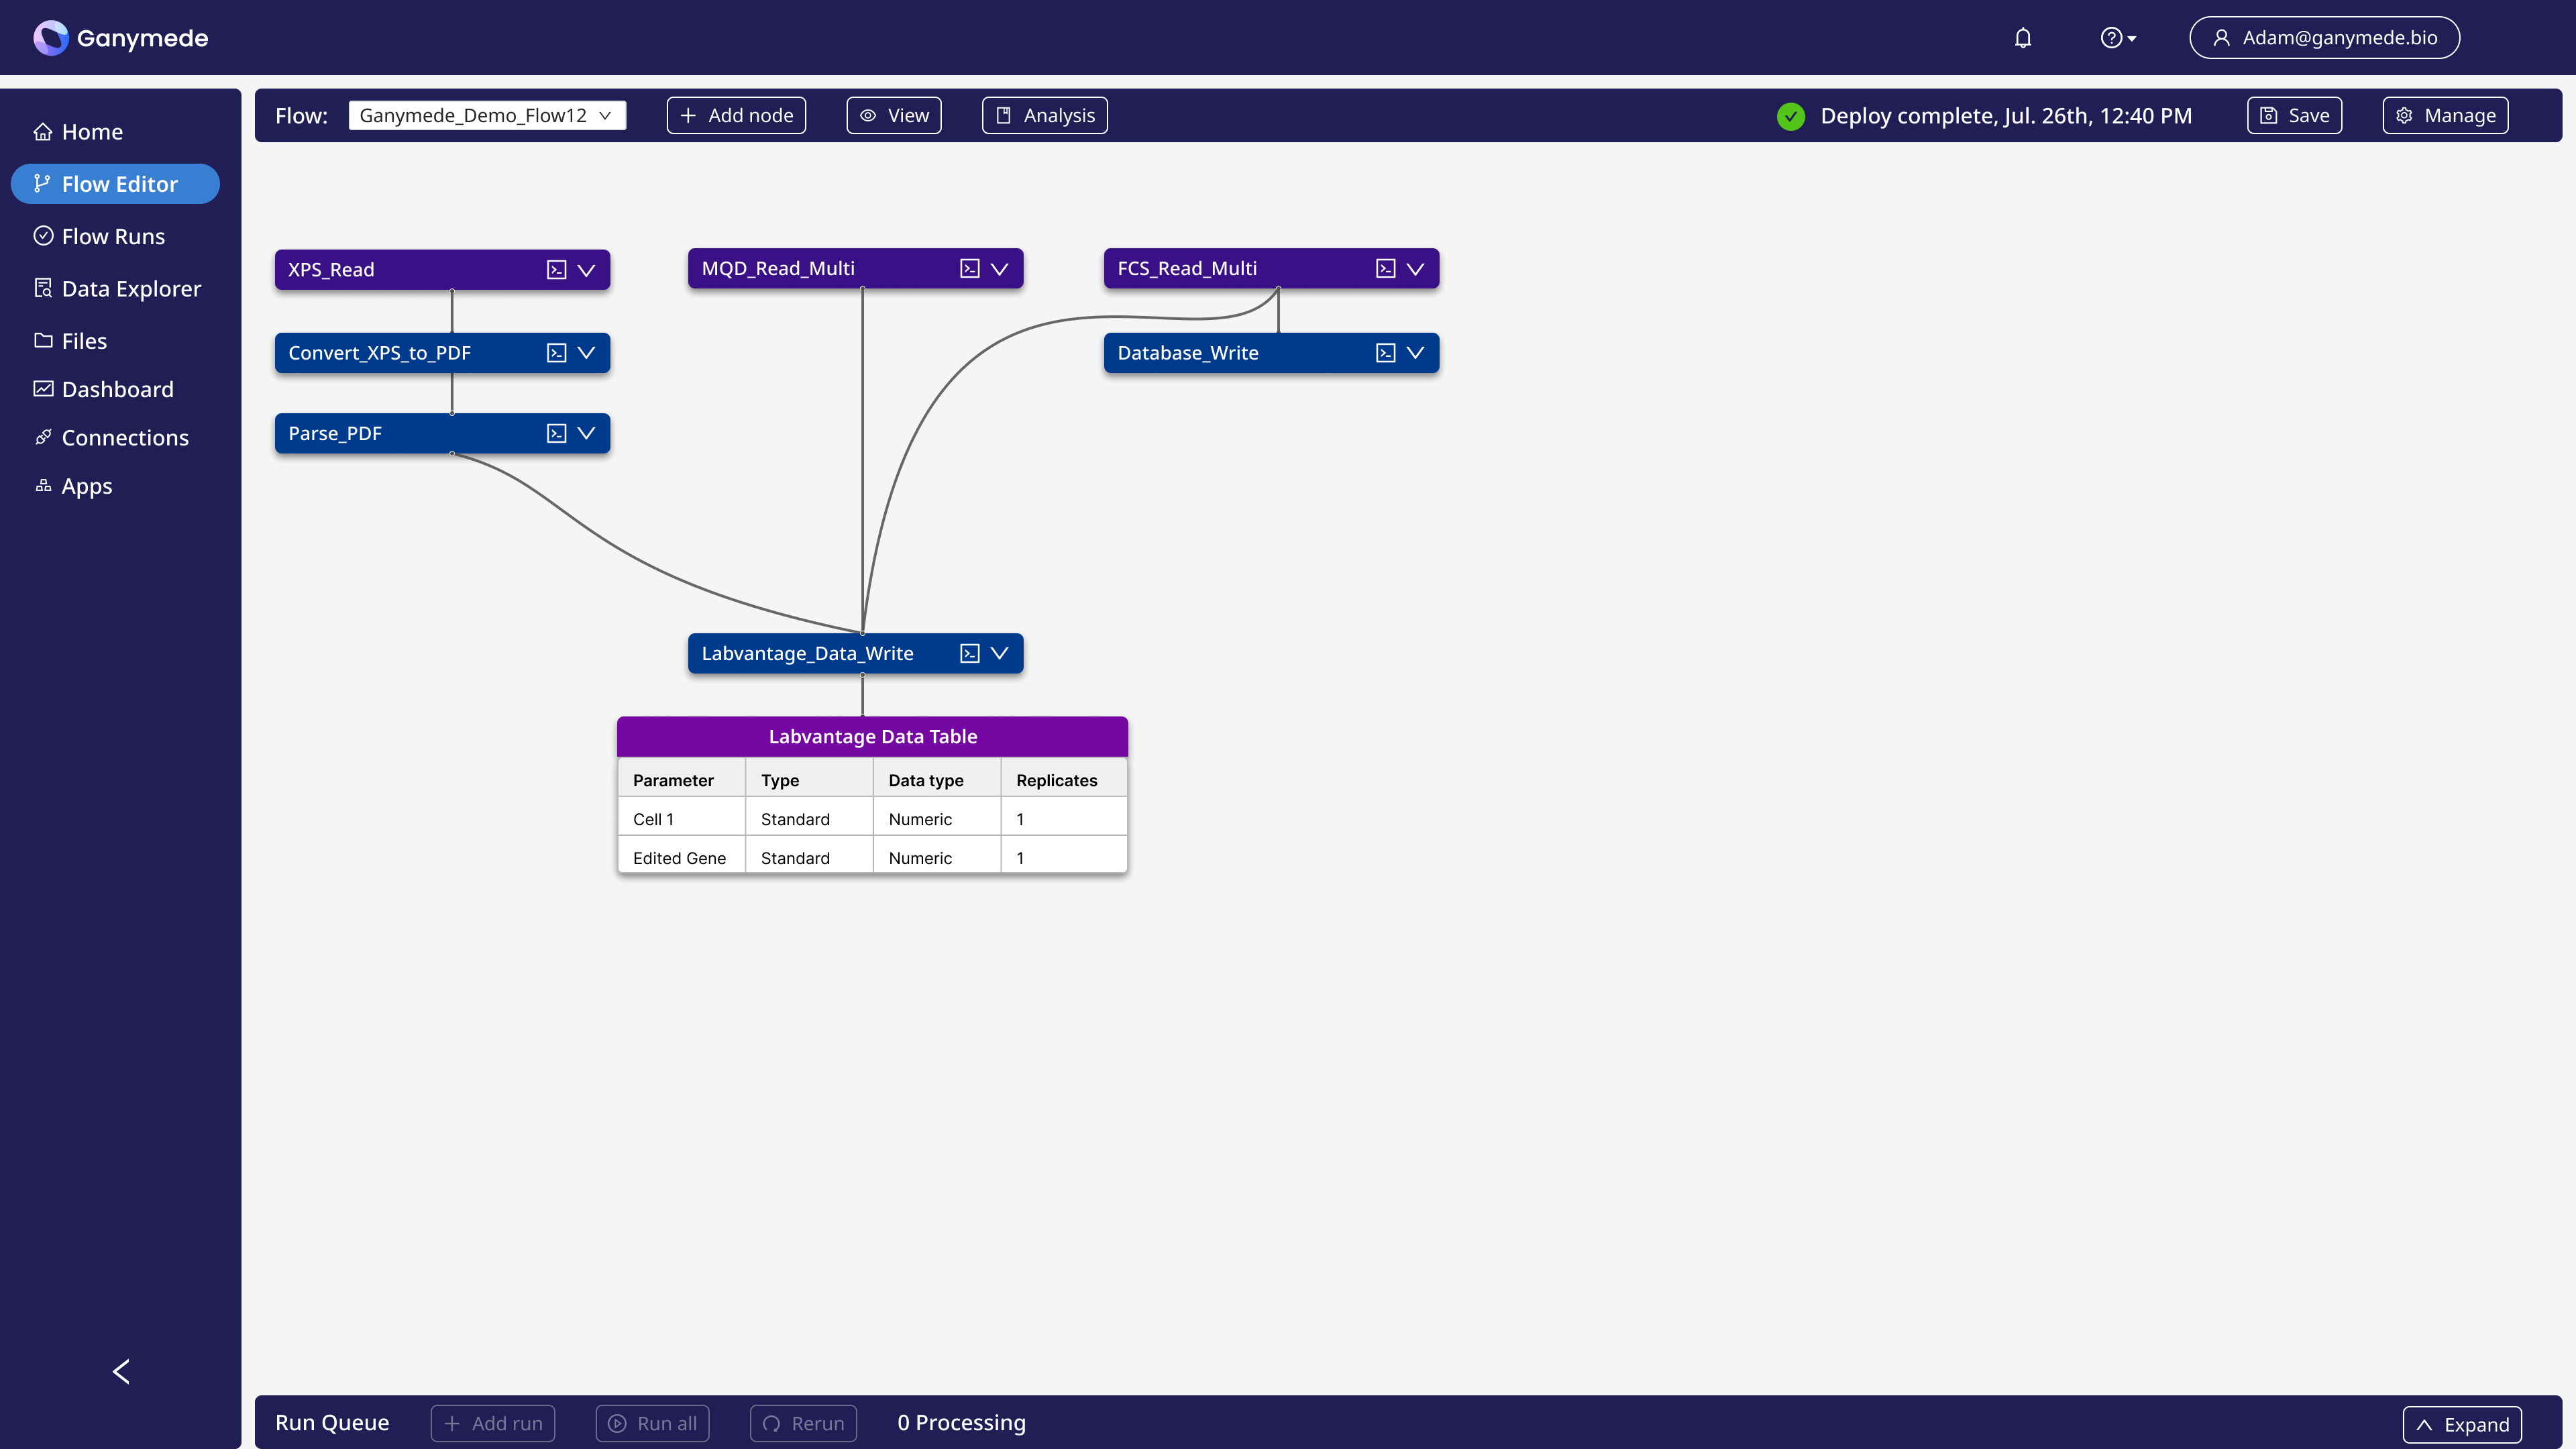Open terminal icon on XPS_Read node
This screenshot has width=2576, height=1449.
tap(556, 270)
